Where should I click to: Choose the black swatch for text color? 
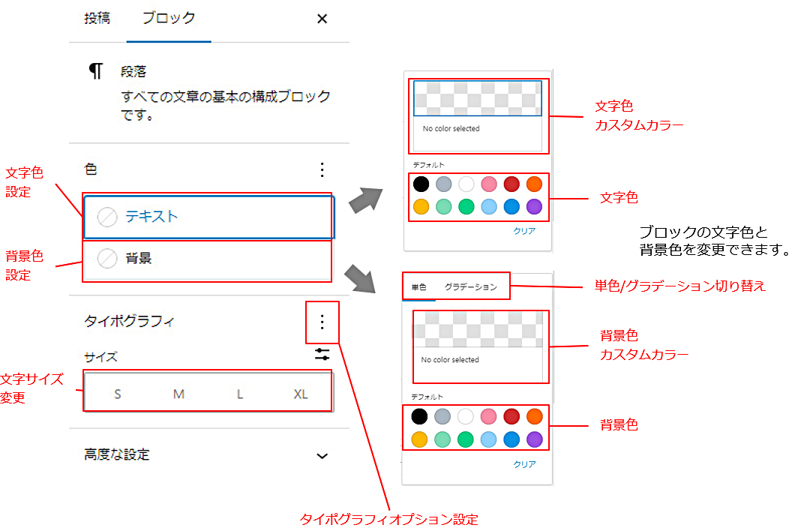point(421,184)
